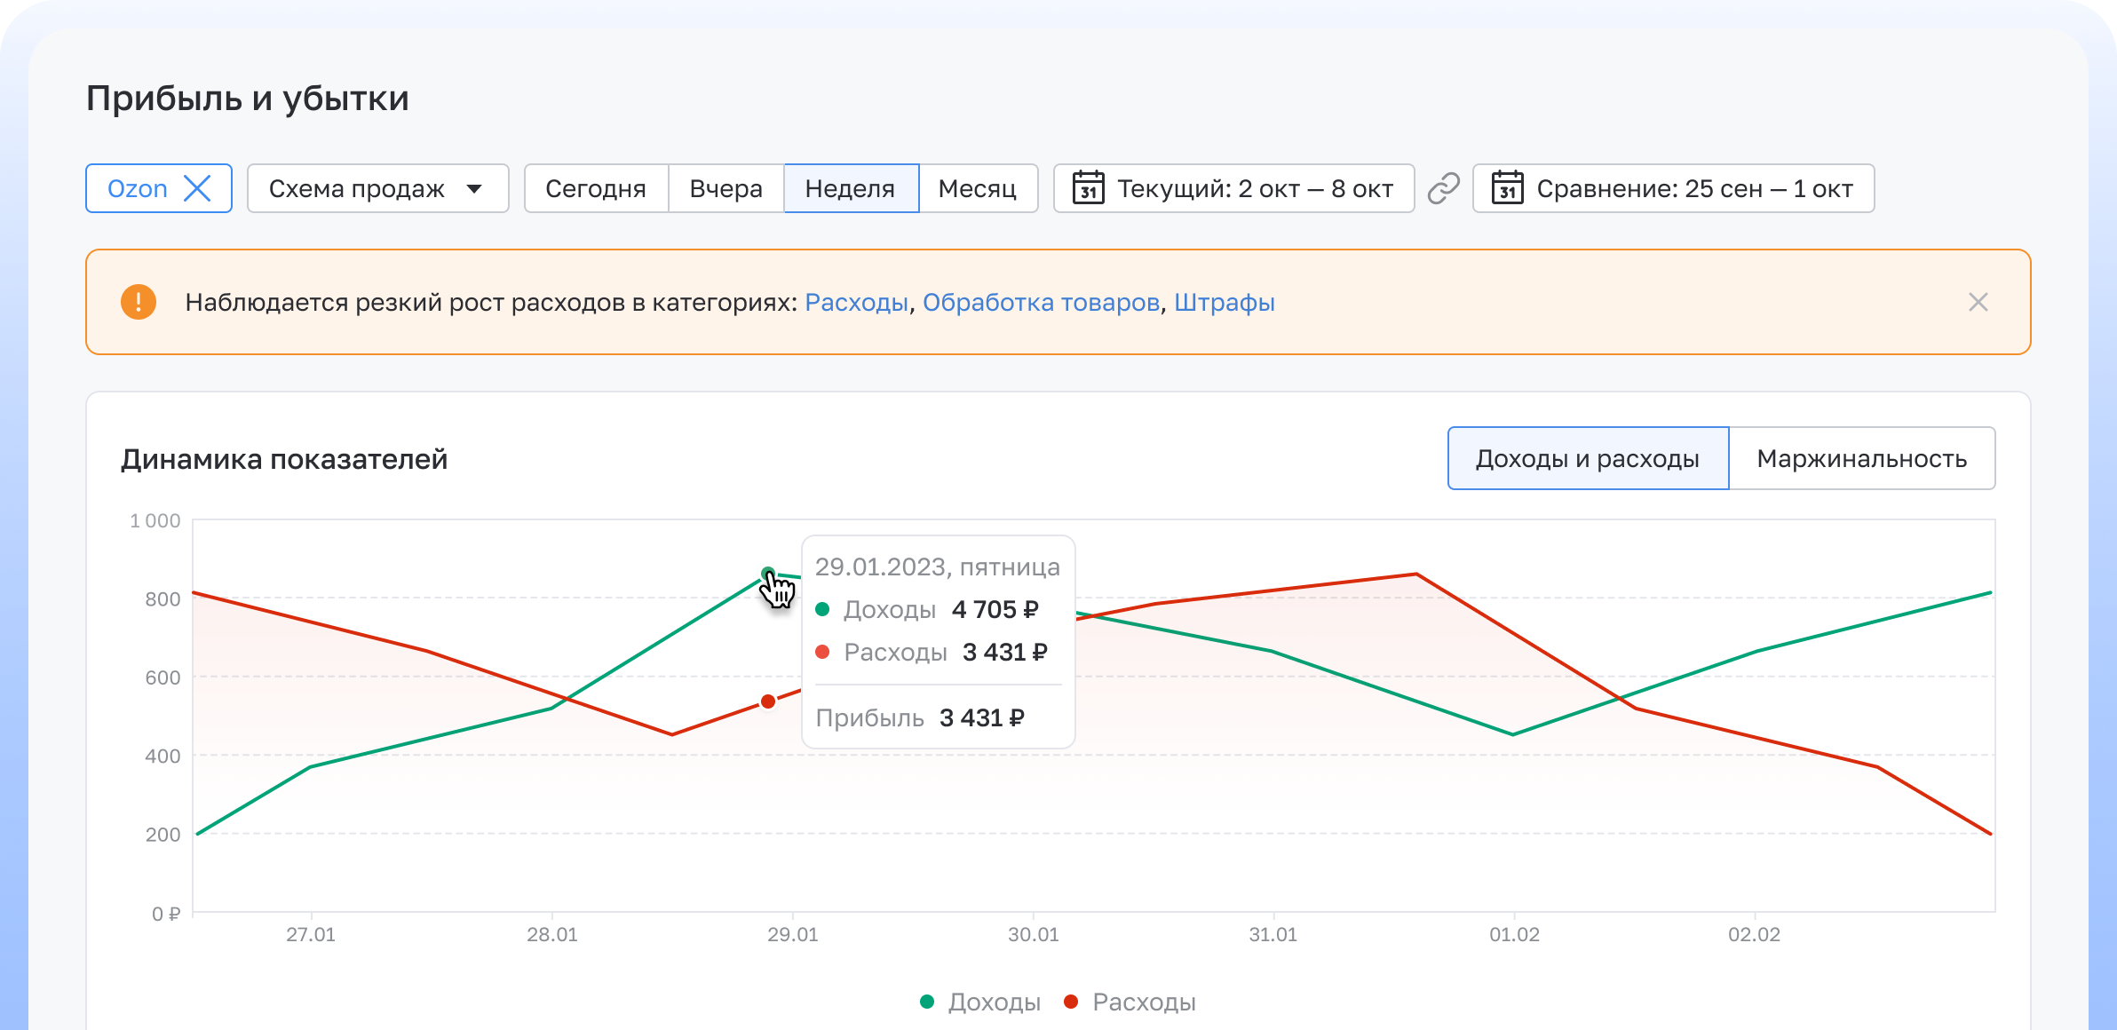The height and width of the screenshot is (1030, 2117).
Task: Open the Расходы category link
Action: click(856, 302)
